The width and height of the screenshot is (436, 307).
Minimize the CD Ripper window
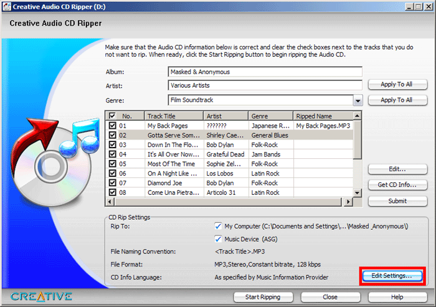tap(409, 7)
